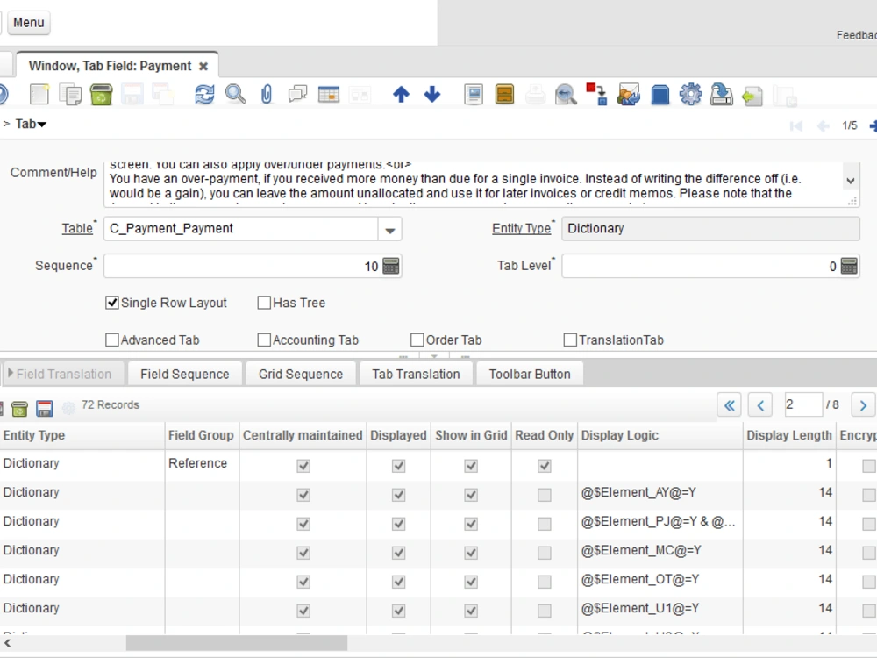Select the Reference field group cell
This screenshot has height=658, width=877.
(202, 463)
